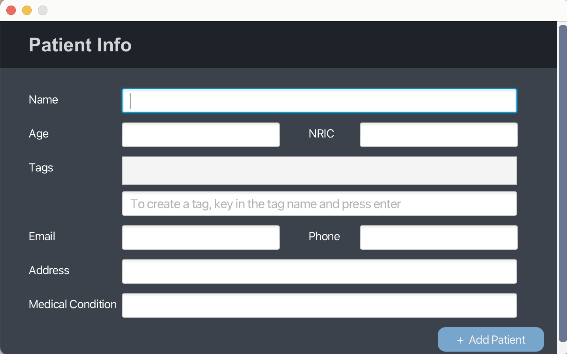The width and height of the screenshot is (567, 354).
Task: Focus the Age text field
Action: pyautogui.click(x=201, y=135)
